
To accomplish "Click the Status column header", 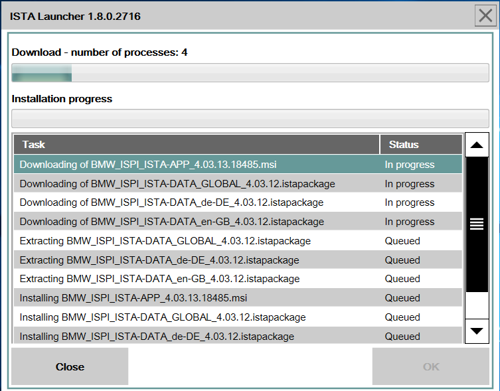I will pos(421,145).
